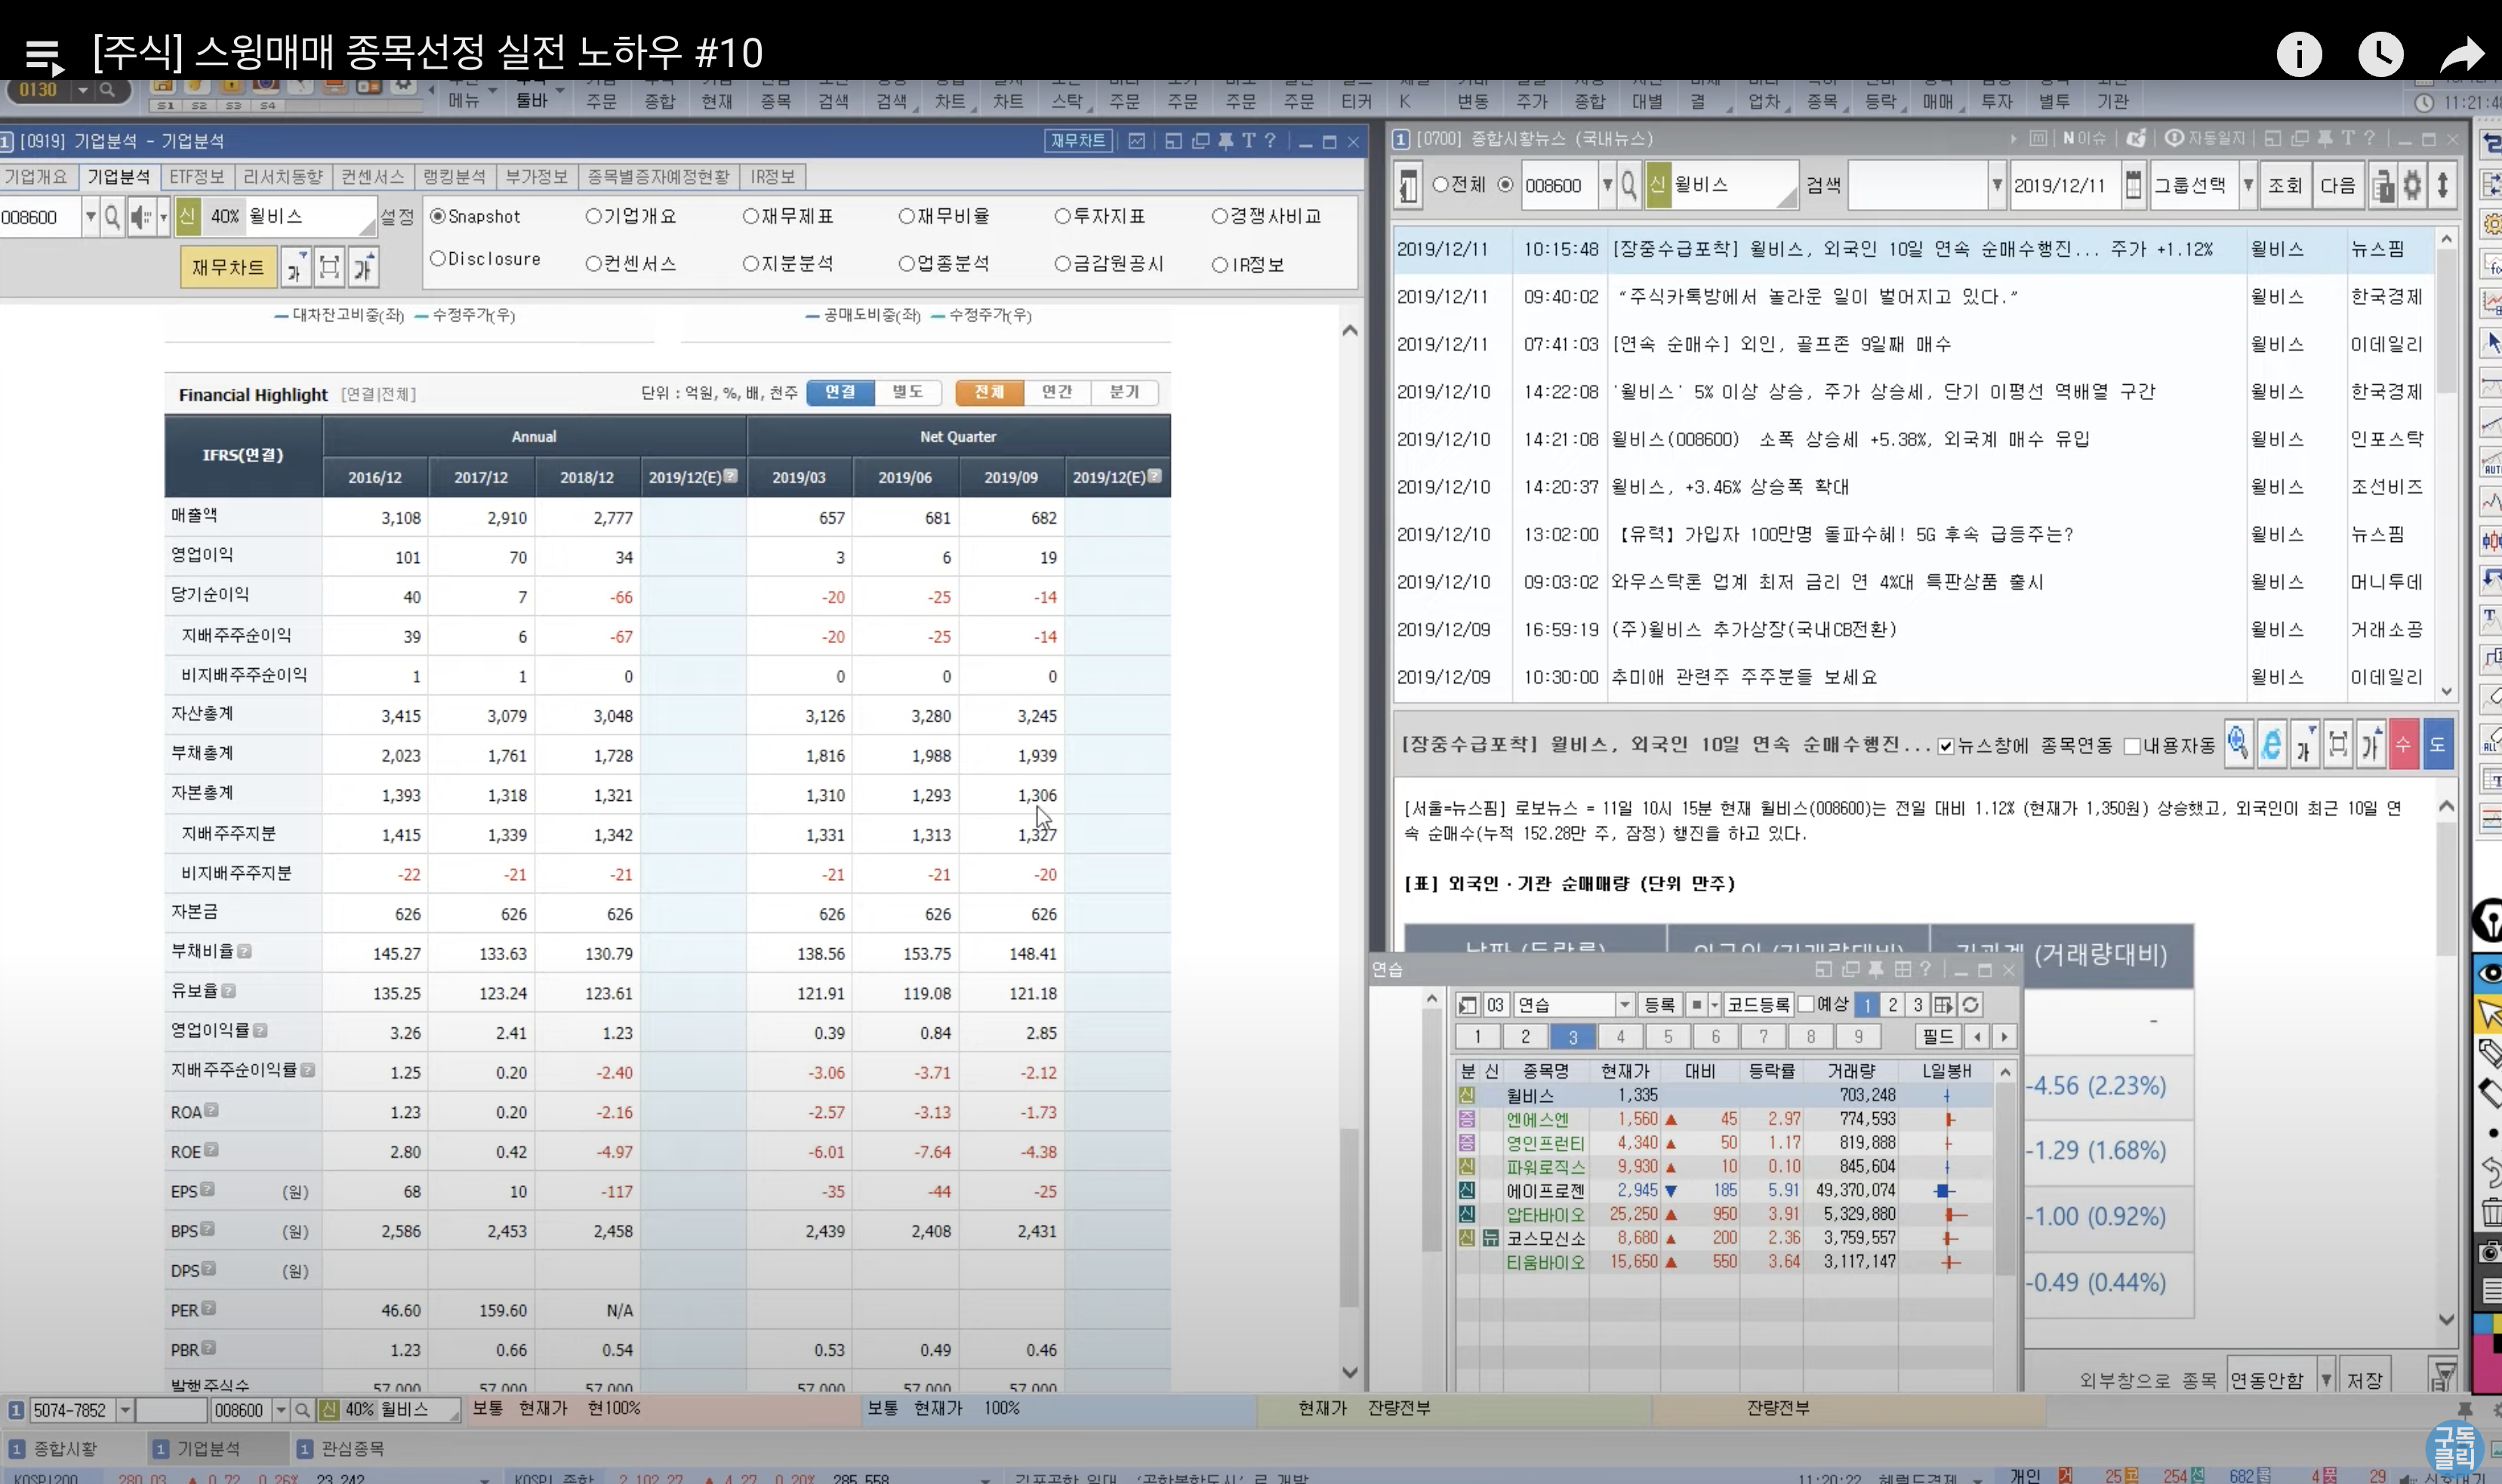Screen dimensions: 2502x1484
Task: Click the refresh icon in the 연습 watchlist
Action: (x=1969, y=1005)
